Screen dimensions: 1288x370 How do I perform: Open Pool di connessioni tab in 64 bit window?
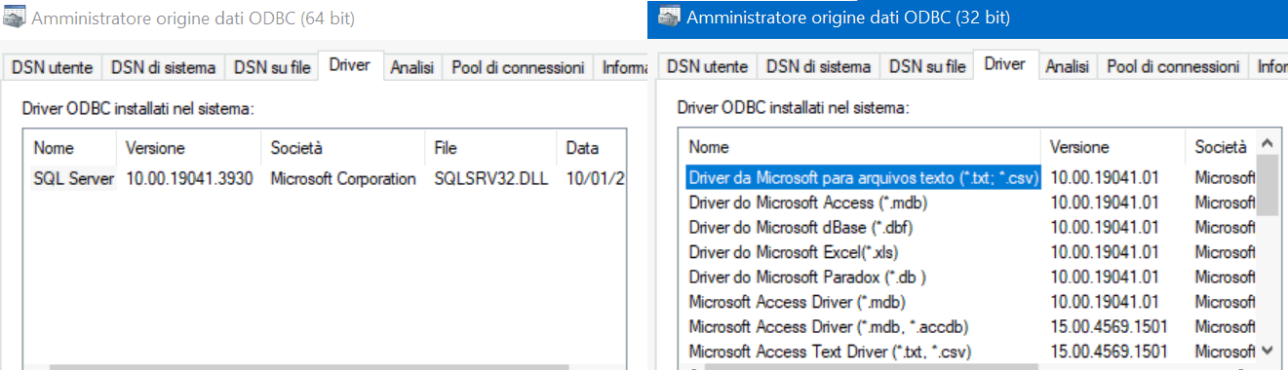point(518,67)
